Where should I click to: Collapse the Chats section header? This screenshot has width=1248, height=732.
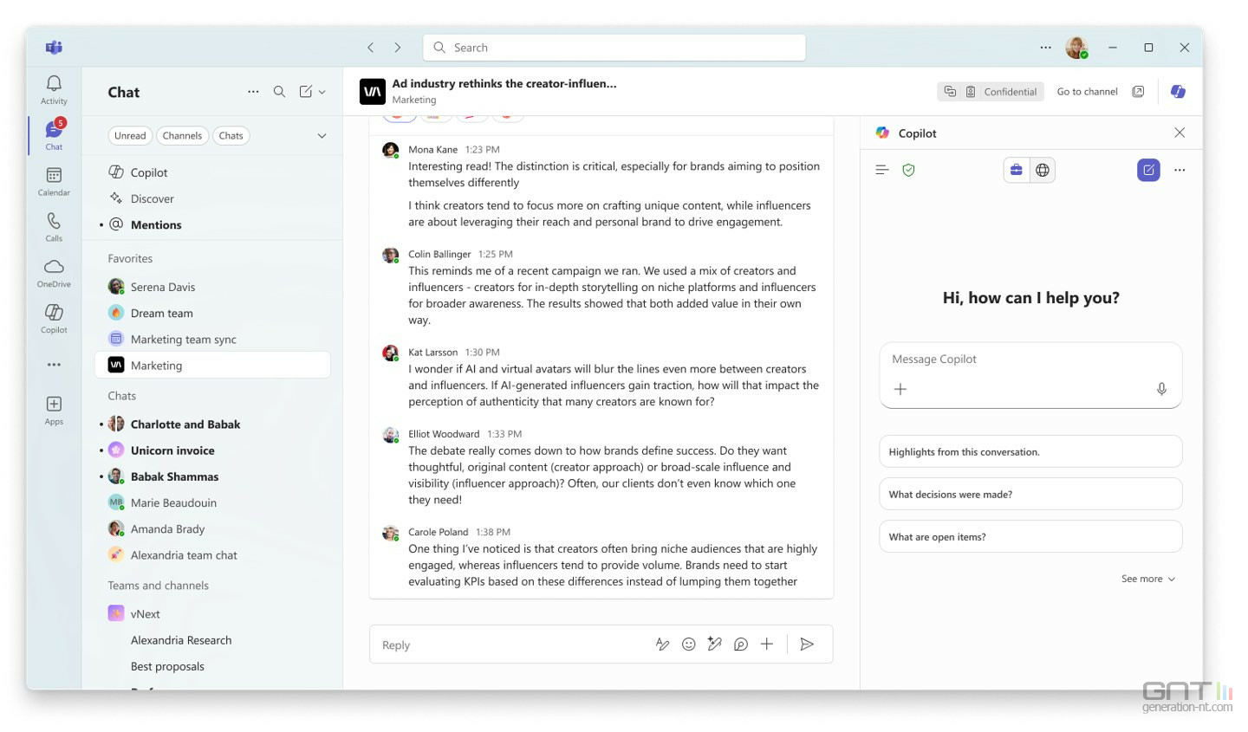[122, 396]
